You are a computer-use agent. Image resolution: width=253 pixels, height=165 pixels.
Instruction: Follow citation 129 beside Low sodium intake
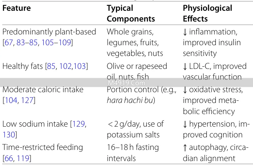click(78, 124)
